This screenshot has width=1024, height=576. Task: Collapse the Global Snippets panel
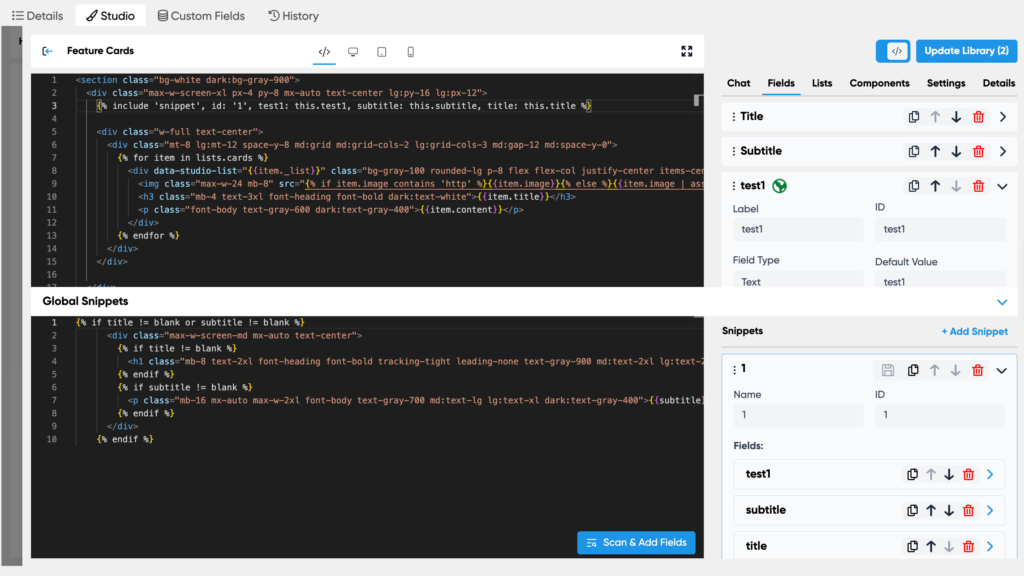[x=1002, y=302]
